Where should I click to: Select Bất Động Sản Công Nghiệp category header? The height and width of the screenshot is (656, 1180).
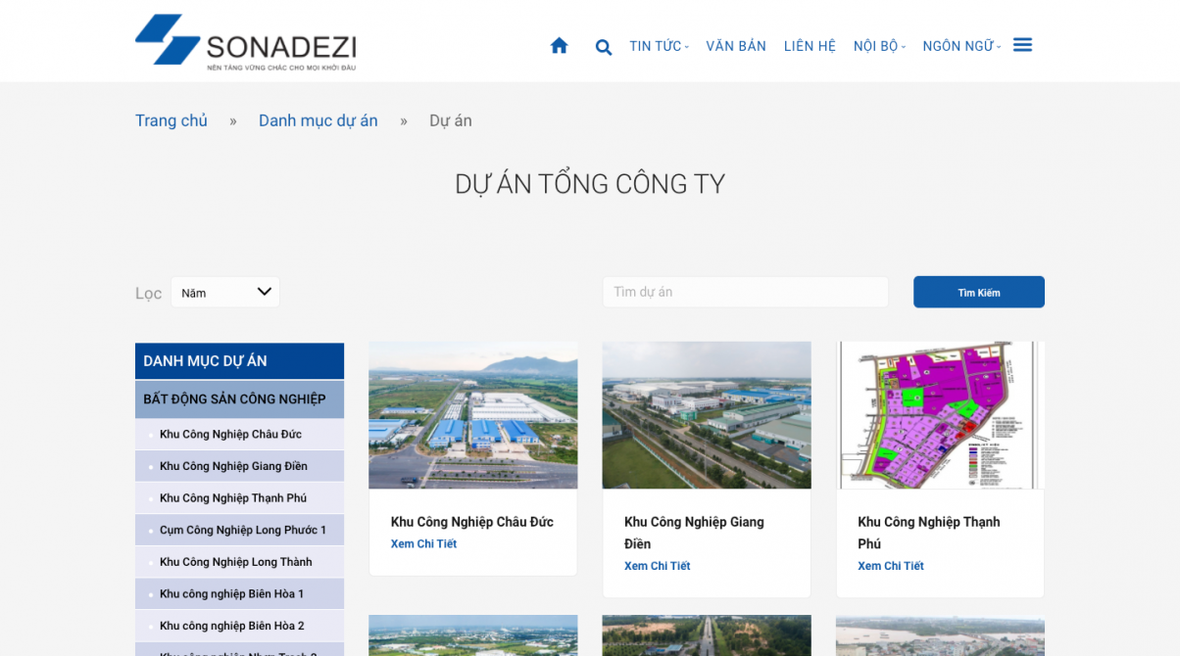point(234,399)
